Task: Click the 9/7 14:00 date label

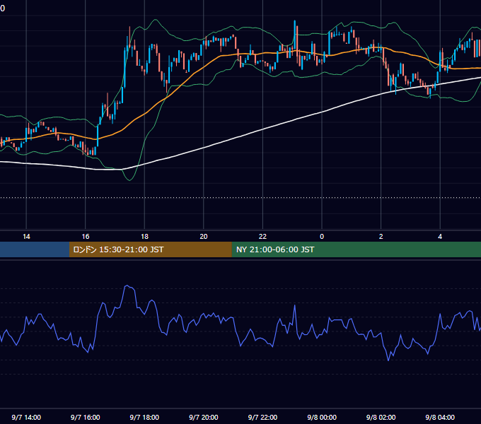Action: [x=26, y=417]
